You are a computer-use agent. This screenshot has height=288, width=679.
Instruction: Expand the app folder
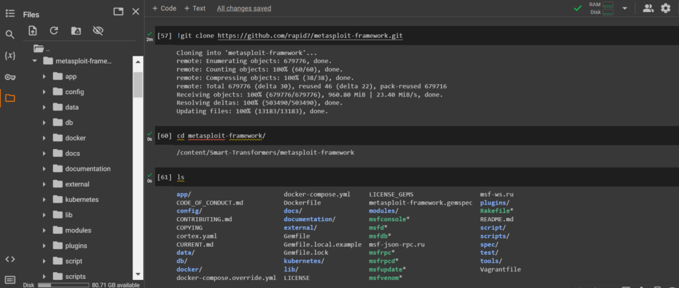tap(44, 77)
